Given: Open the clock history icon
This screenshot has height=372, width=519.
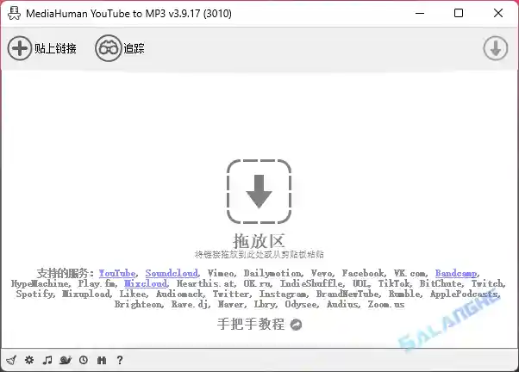Looking at the screenshot, I should click(x=84, y=360).
